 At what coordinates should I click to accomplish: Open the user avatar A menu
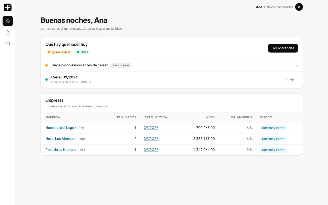(x=299, y=7)
